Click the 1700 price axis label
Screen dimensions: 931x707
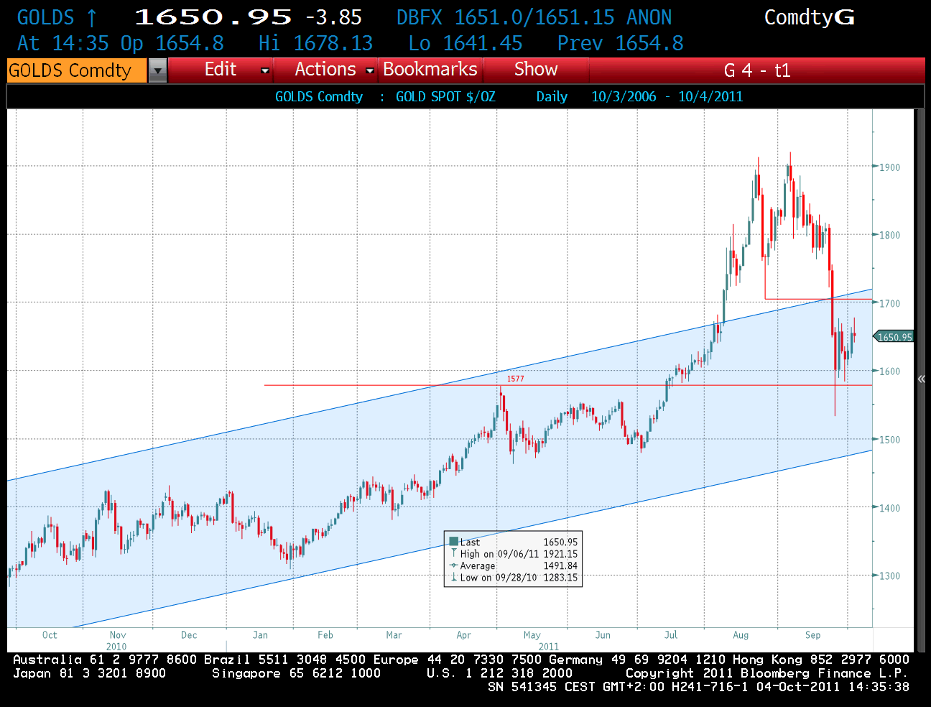890,304
